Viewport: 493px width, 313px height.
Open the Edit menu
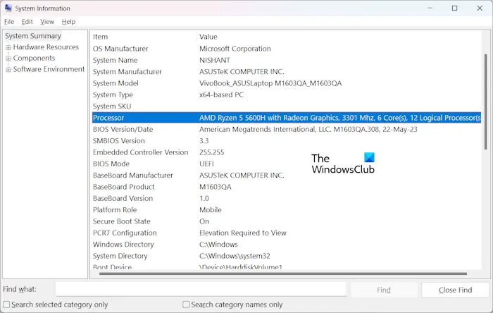27,22
